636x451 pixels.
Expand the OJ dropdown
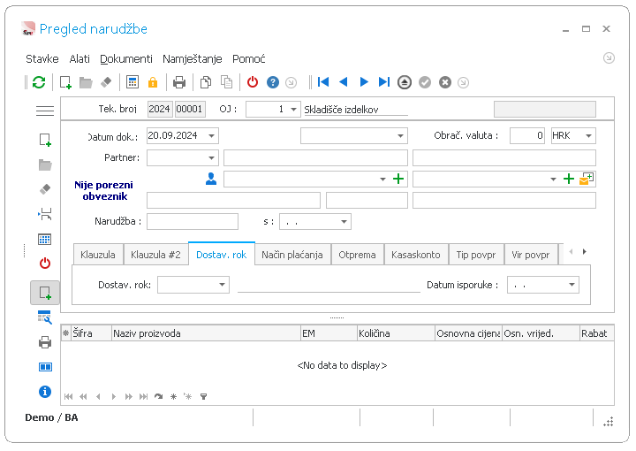(293, 110)
